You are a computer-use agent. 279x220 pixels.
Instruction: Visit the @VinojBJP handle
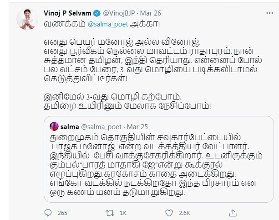point(119,13)
